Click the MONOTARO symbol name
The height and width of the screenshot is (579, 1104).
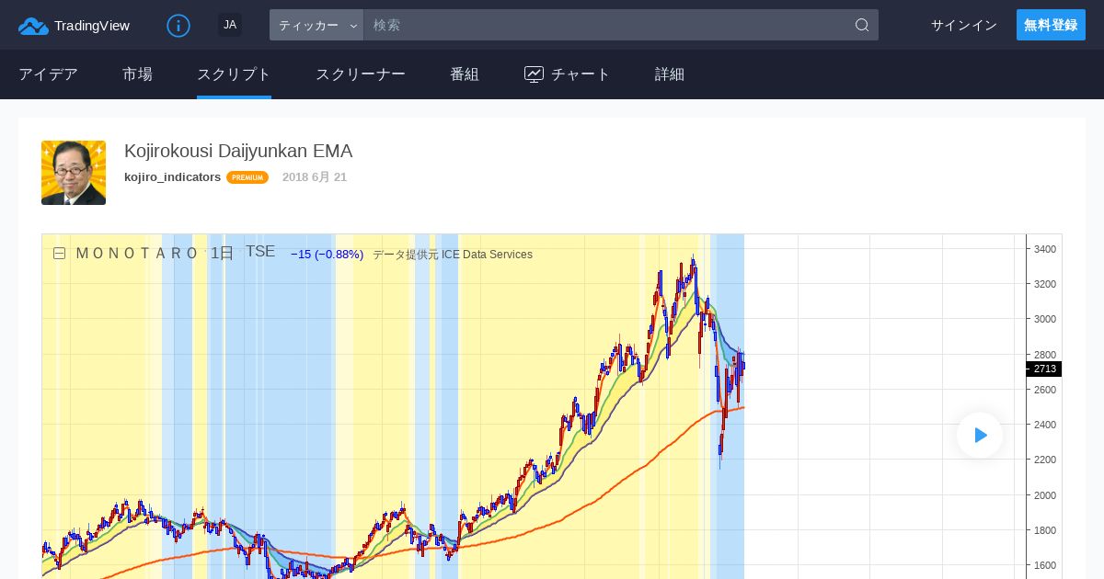tap(136, 253)
